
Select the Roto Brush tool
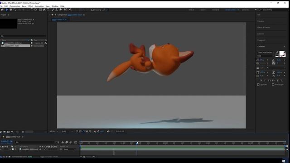[x=65, y=10]
